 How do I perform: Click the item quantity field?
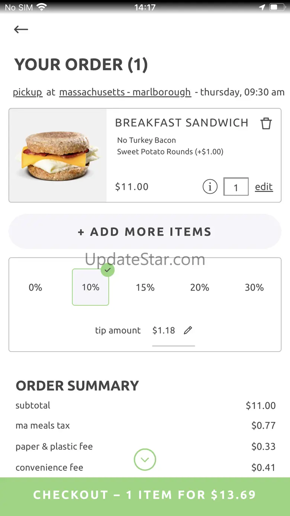[236, 187]
